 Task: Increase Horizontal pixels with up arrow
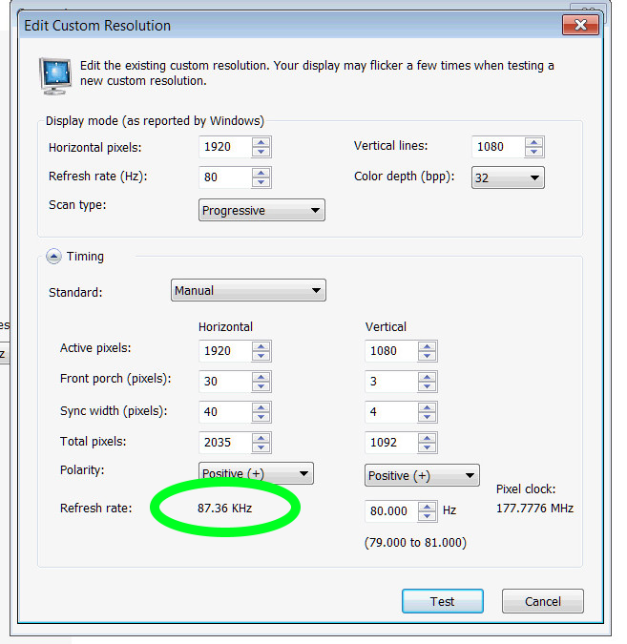[261, 142]
